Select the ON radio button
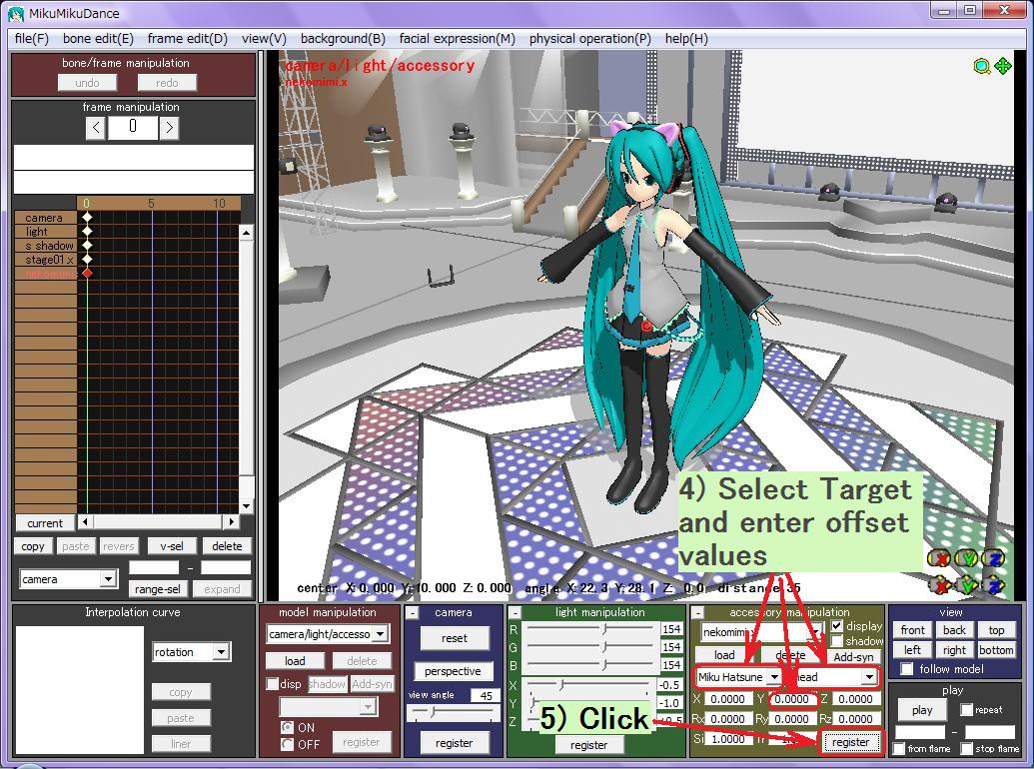This screenshot has width=1034, height=769. tap(287, 727)
